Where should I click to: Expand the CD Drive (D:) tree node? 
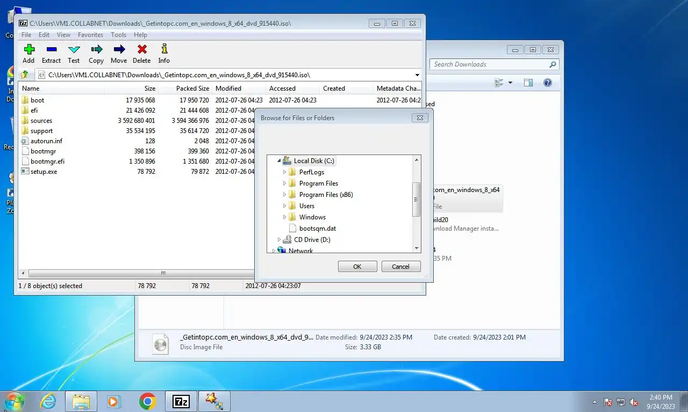point(279,239)
